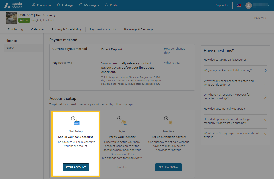Viewport: 274px width, 179px height.
Task: Open the user avatar account menu
Action: (x=249, y=5)
